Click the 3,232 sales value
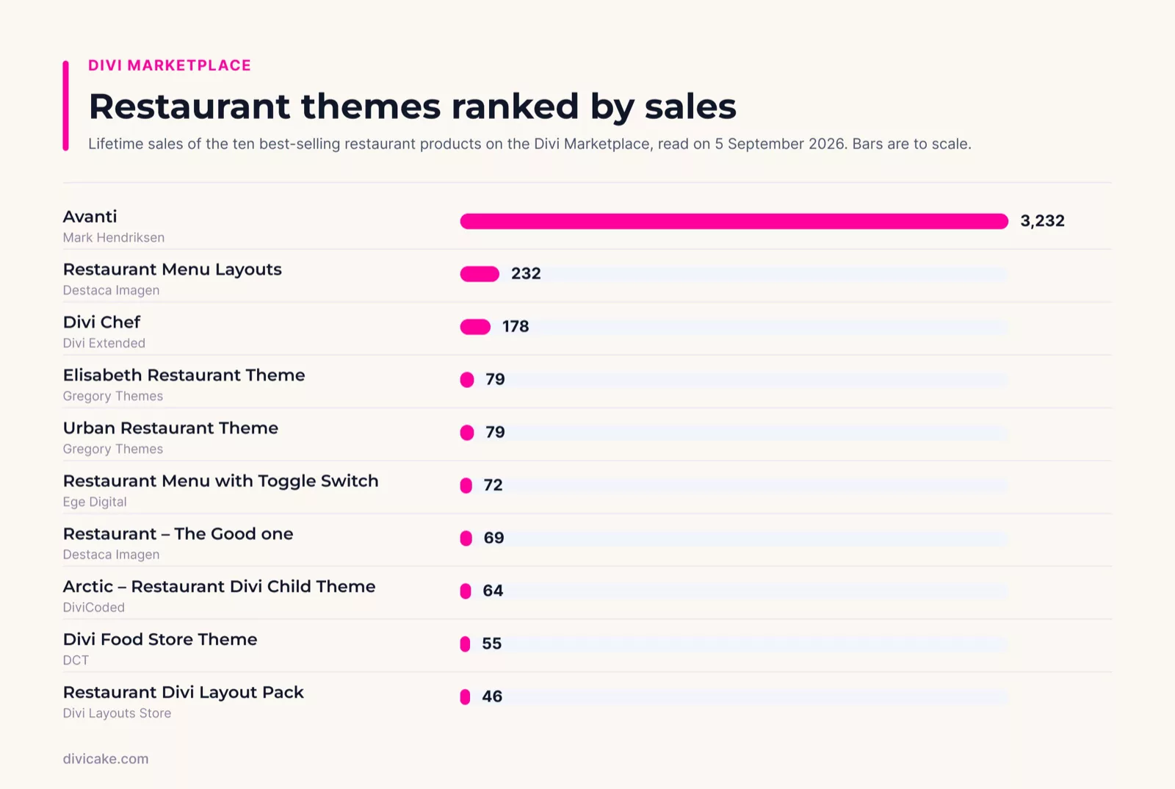The width and height of the screenshot is (1175, 789). coord(1042,221)
